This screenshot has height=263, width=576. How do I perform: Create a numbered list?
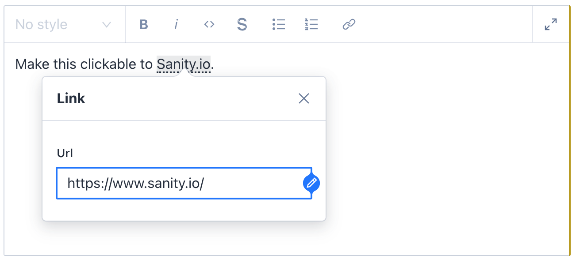pyautogui.click(x=311, y=24)
